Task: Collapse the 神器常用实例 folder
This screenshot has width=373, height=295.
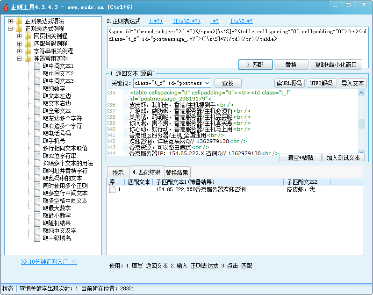Action: coord(19,58)
